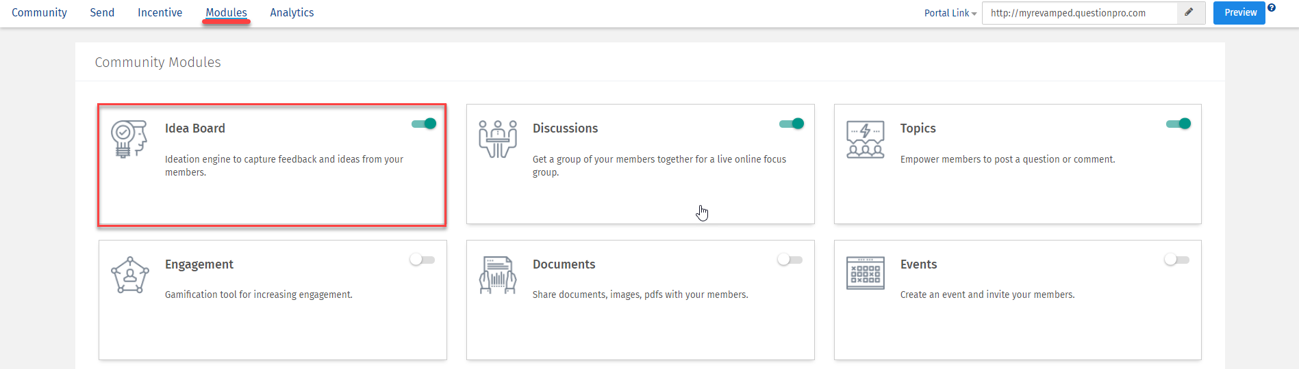Expand the Portal Link dropdown
The image size is (1299, 369).
point(950,13)
